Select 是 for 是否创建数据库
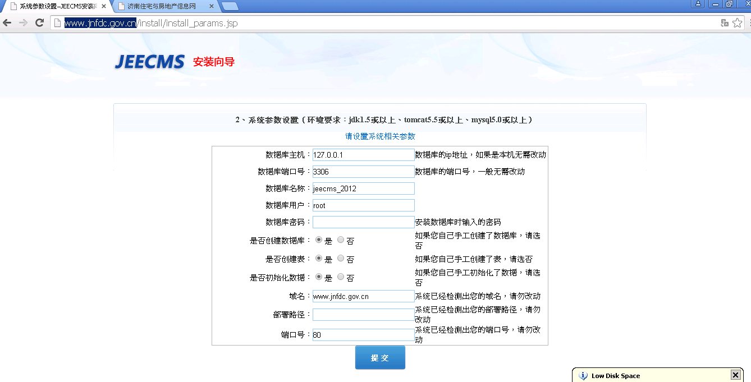Viewport: 751px width, 382px height. 319,240
